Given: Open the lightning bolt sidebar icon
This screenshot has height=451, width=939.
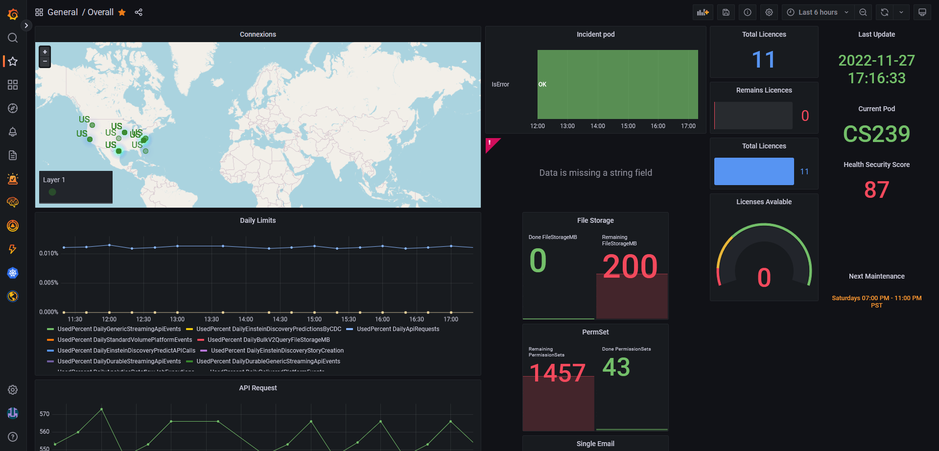Looking at the screenshot, I should 13,249.
